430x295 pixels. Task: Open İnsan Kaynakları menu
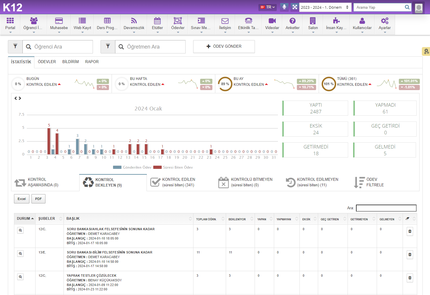(x=336, y=24)
